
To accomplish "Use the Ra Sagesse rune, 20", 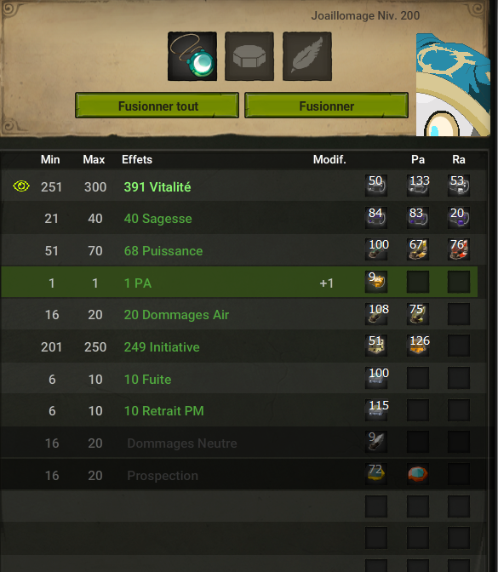I will [459, 218].
